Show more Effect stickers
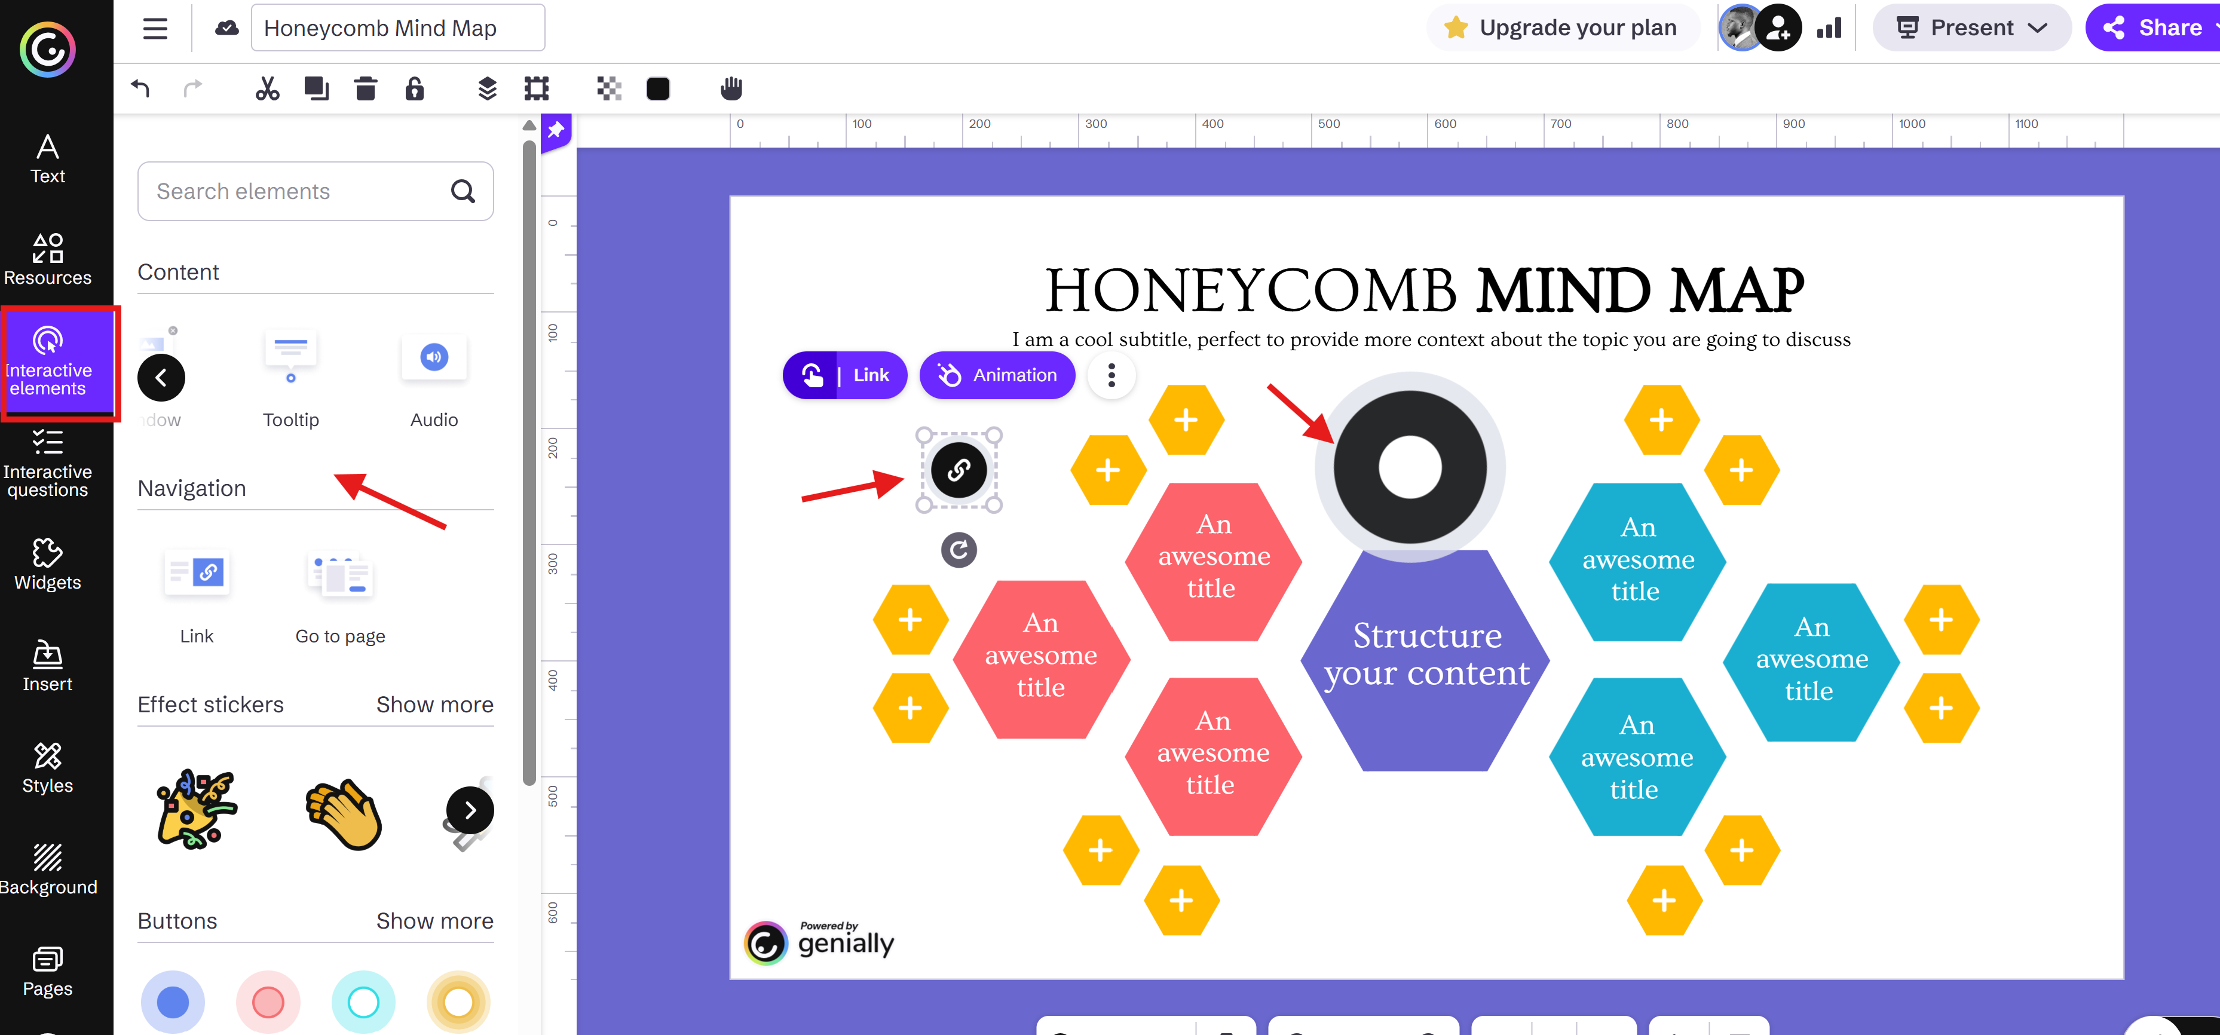The height and width of the screenshot is (1035, 2220). pos(434,704)
